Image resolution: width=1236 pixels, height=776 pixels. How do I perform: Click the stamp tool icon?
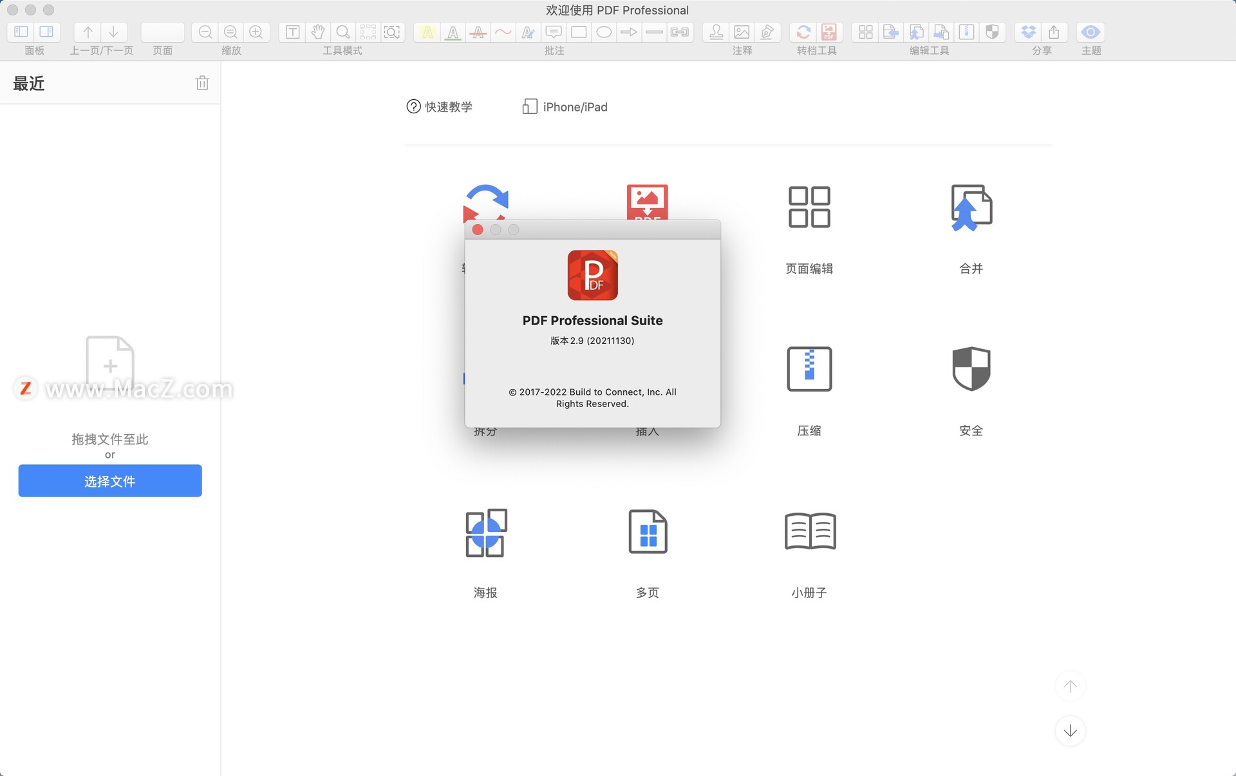pos(716,32)
